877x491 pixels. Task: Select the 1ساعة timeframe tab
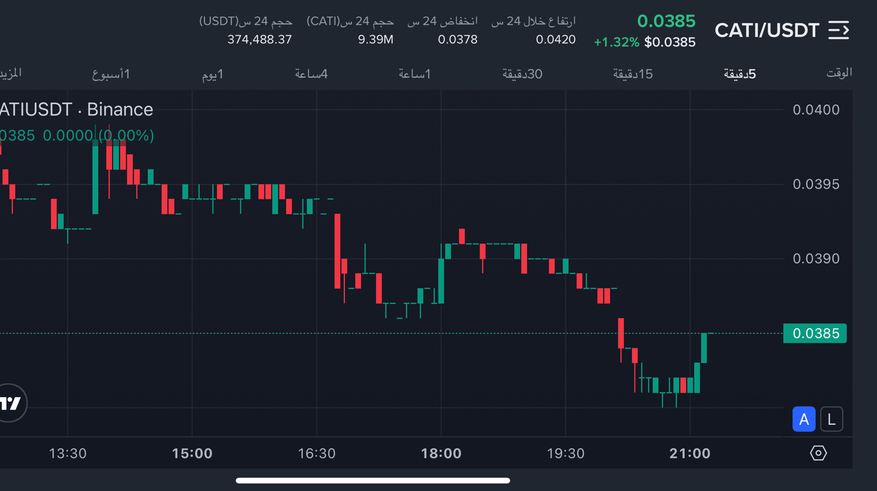click(x=415, y=74)
